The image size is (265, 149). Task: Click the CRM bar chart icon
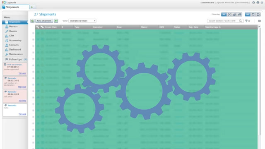7,36
